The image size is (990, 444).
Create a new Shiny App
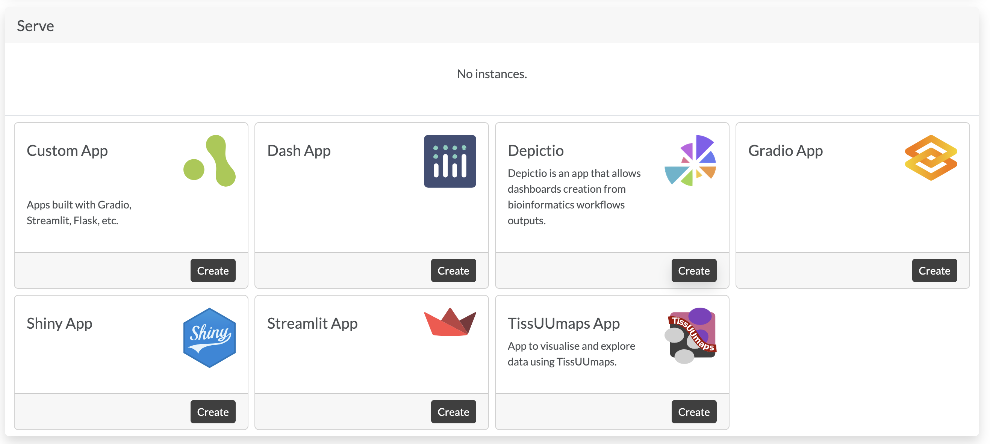pos(213,412)
